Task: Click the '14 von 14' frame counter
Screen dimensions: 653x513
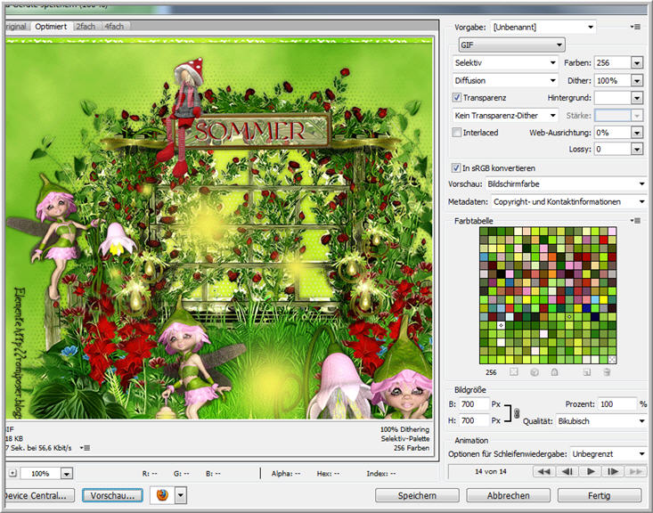Action: (x=491, y=471)
